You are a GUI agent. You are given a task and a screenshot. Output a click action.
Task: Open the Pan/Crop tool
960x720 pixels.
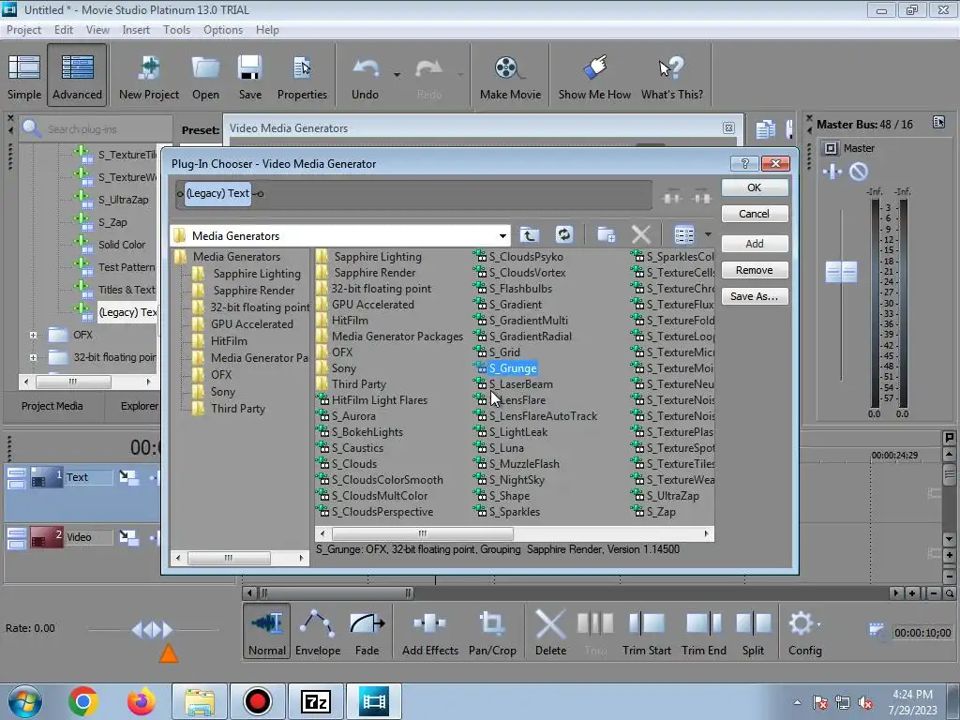492,631
